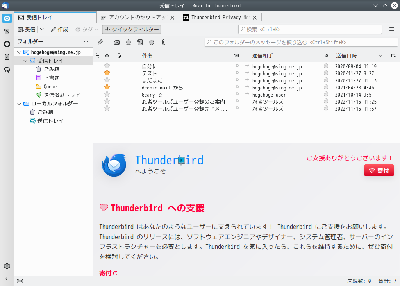400x286 pixels.
Task: Sort messages by 件名 column
Action: 147,55
